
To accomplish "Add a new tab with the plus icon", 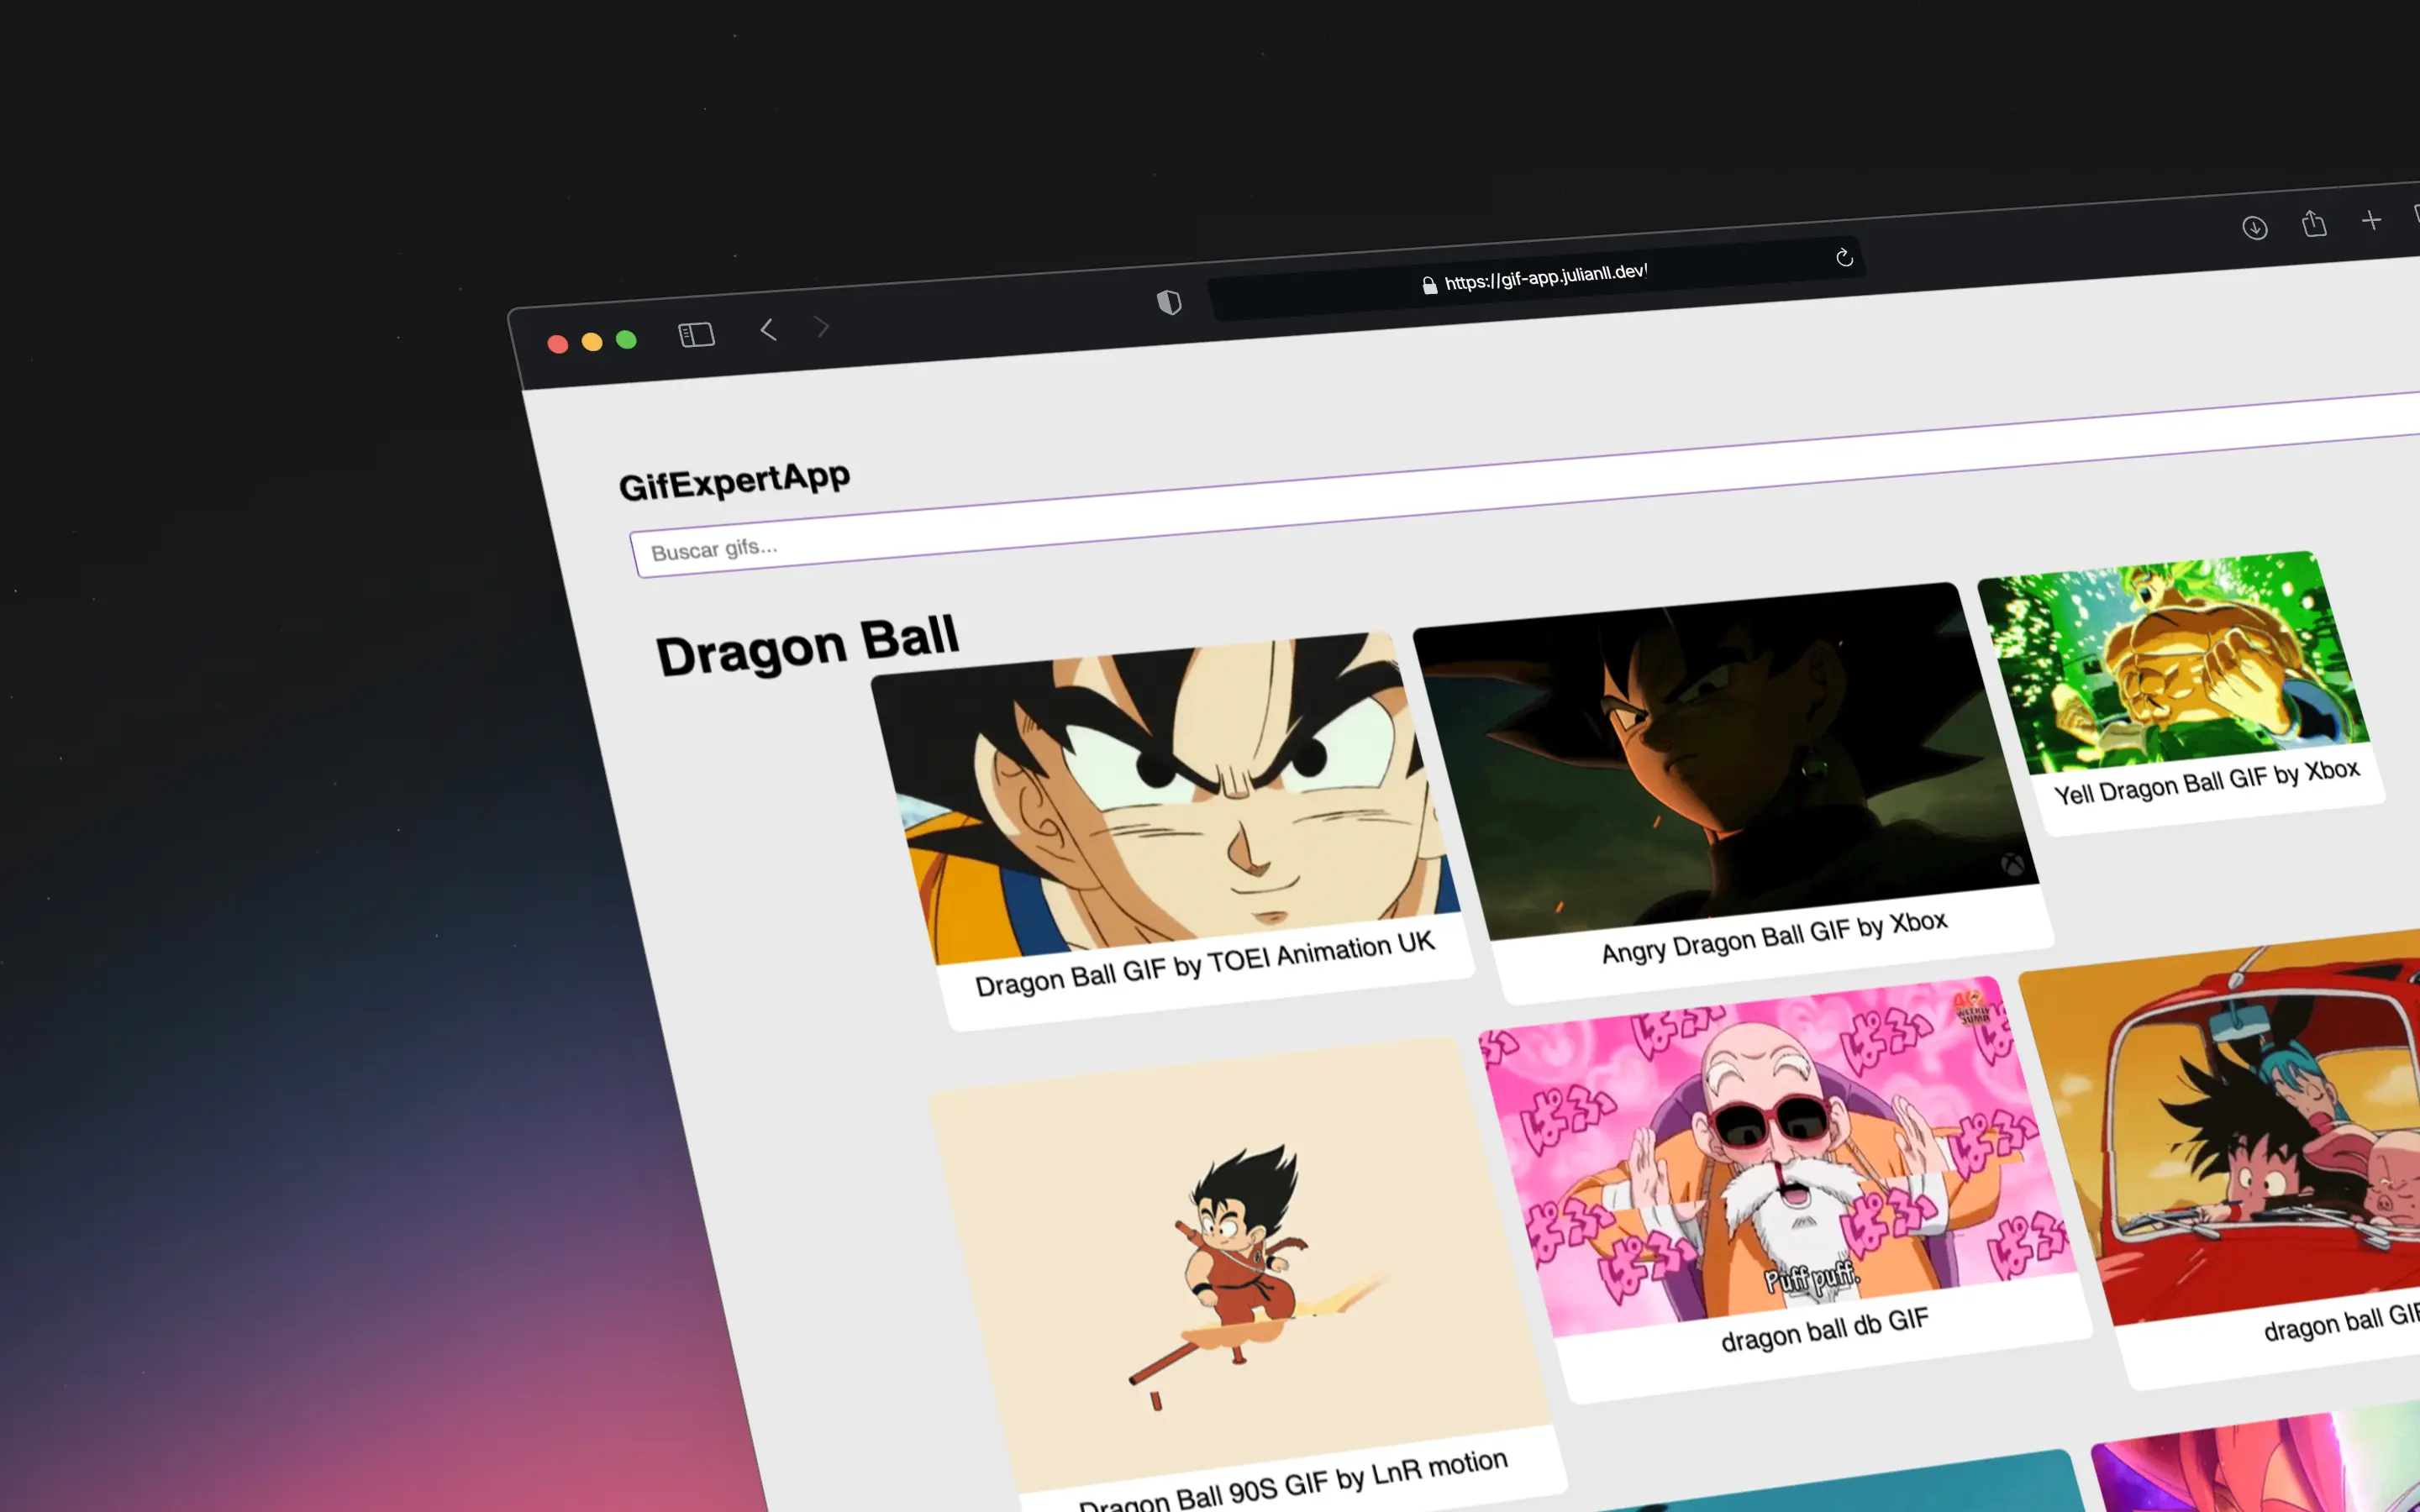I will pyautogui.click(x=2371, y=220).
